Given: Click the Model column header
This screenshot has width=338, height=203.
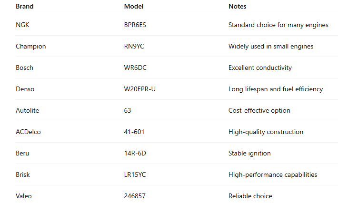Looking at the screenshot, I should 134,7.
